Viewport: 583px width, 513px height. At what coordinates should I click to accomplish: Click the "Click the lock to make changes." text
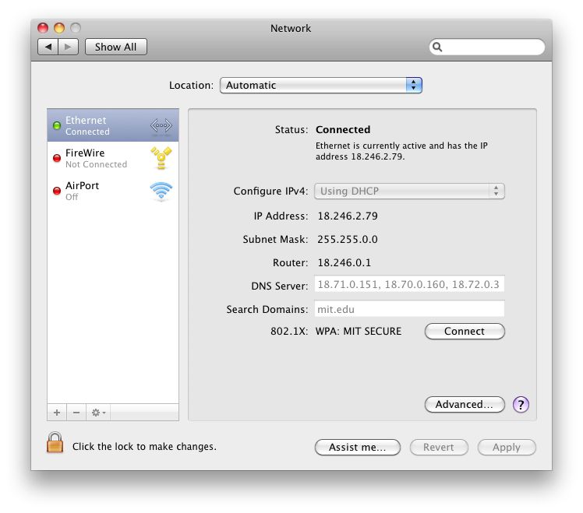click(144, 446)
